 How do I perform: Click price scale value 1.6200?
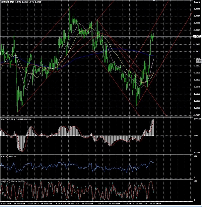(x=197, y=108)
